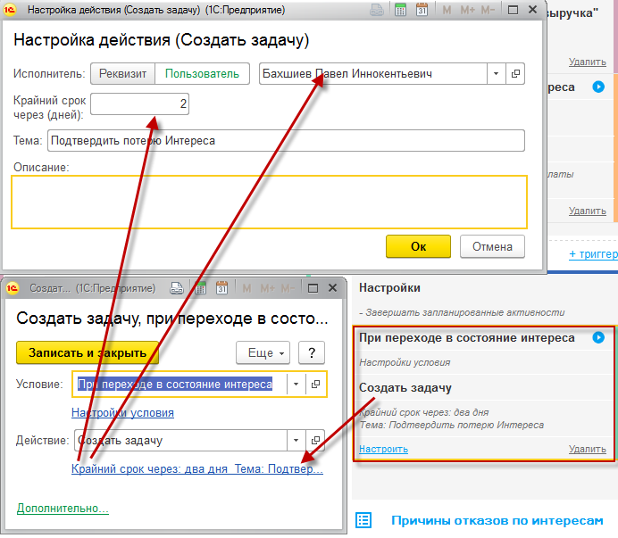Screen dimensions: 618x538
Task: Click list icon beside Причины отказов по интересам
Action: [x=363, y=520]
